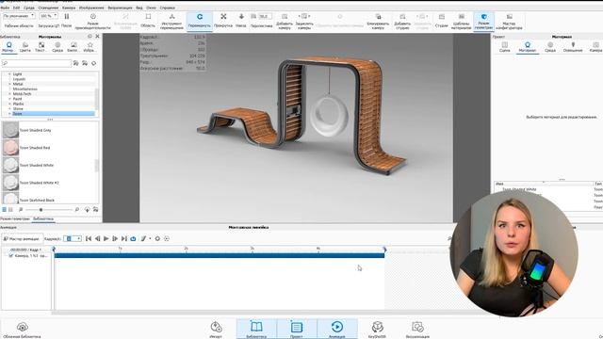This screenshot has height=339, width=603.
Task: Select the Tumble camera tool
Action: (200, 21)
